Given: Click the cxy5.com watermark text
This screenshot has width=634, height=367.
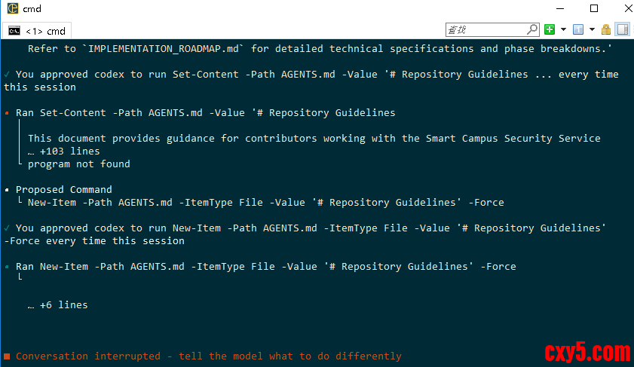Looking at the screenshot, I should click(x=587, y=352).
